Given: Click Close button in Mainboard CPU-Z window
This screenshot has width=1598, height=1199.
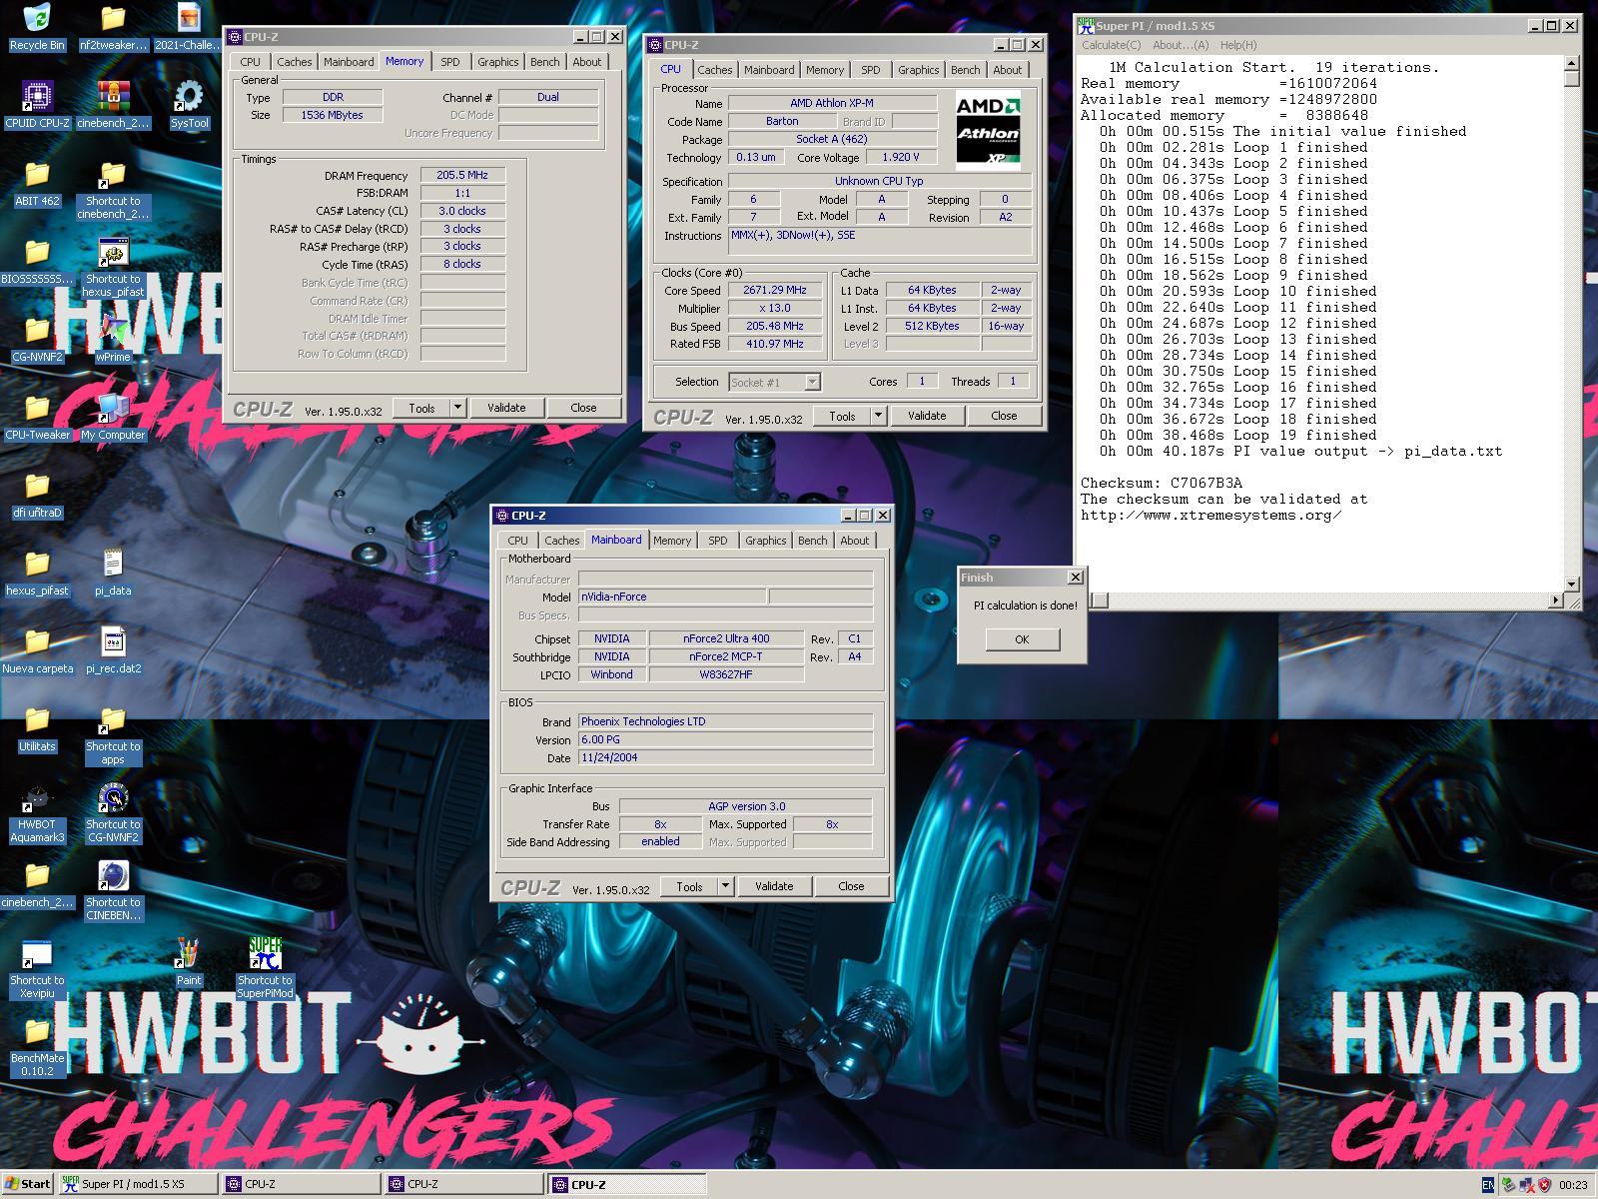Looking at the screenshot, I should [x=851, y=886].
